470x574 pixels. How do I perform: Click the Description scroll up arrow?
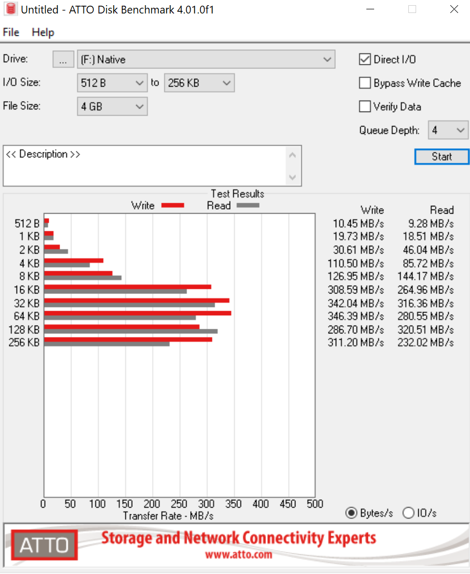point(292,155)
